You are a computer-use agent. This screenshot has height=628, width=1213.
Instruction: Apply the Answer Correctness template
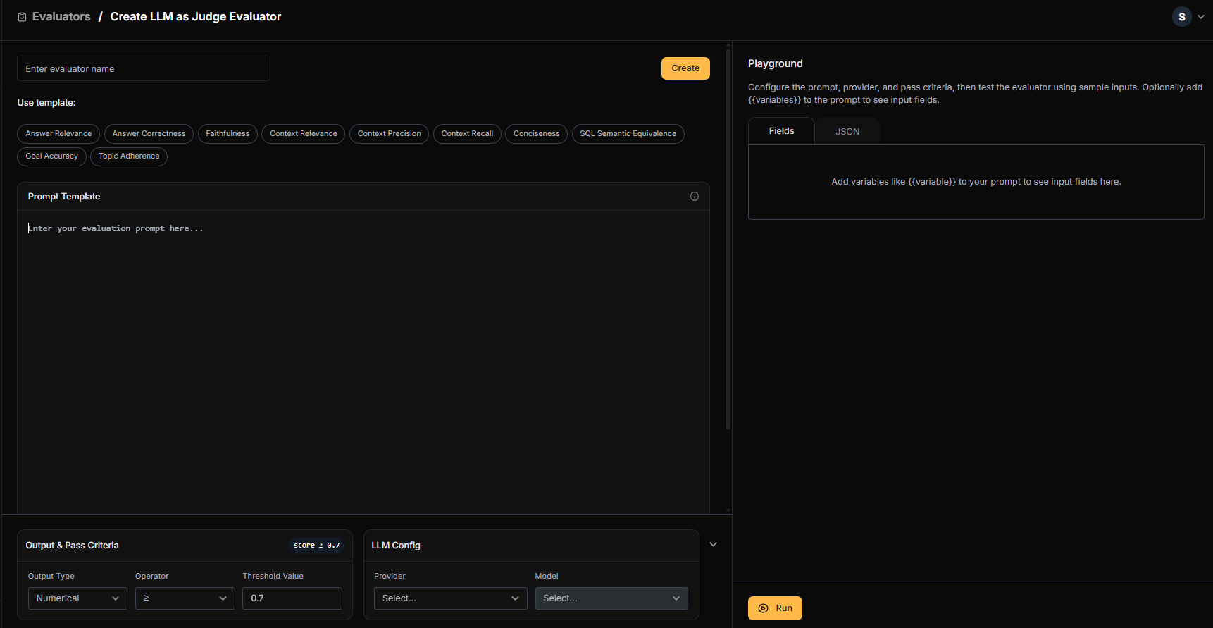tap(149, 134)
